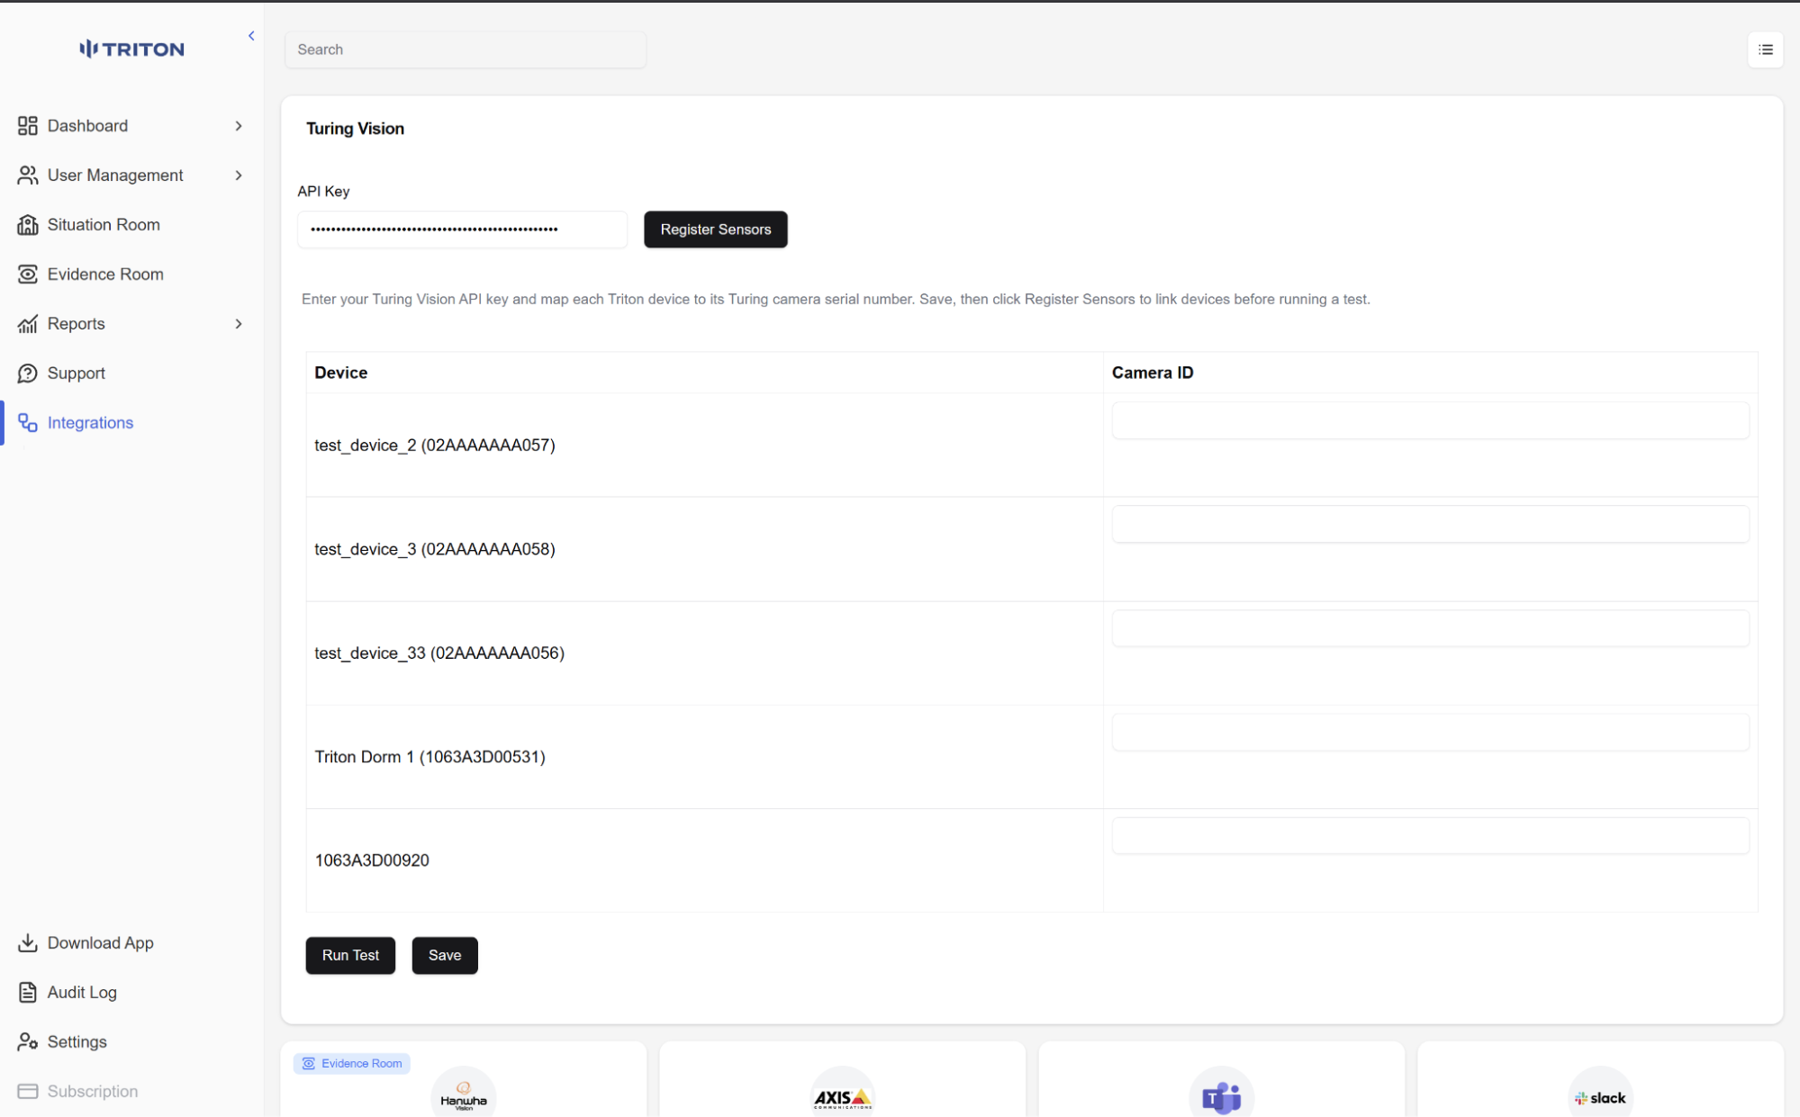Open the list menu icon at top right

(x=1765, y=50)
